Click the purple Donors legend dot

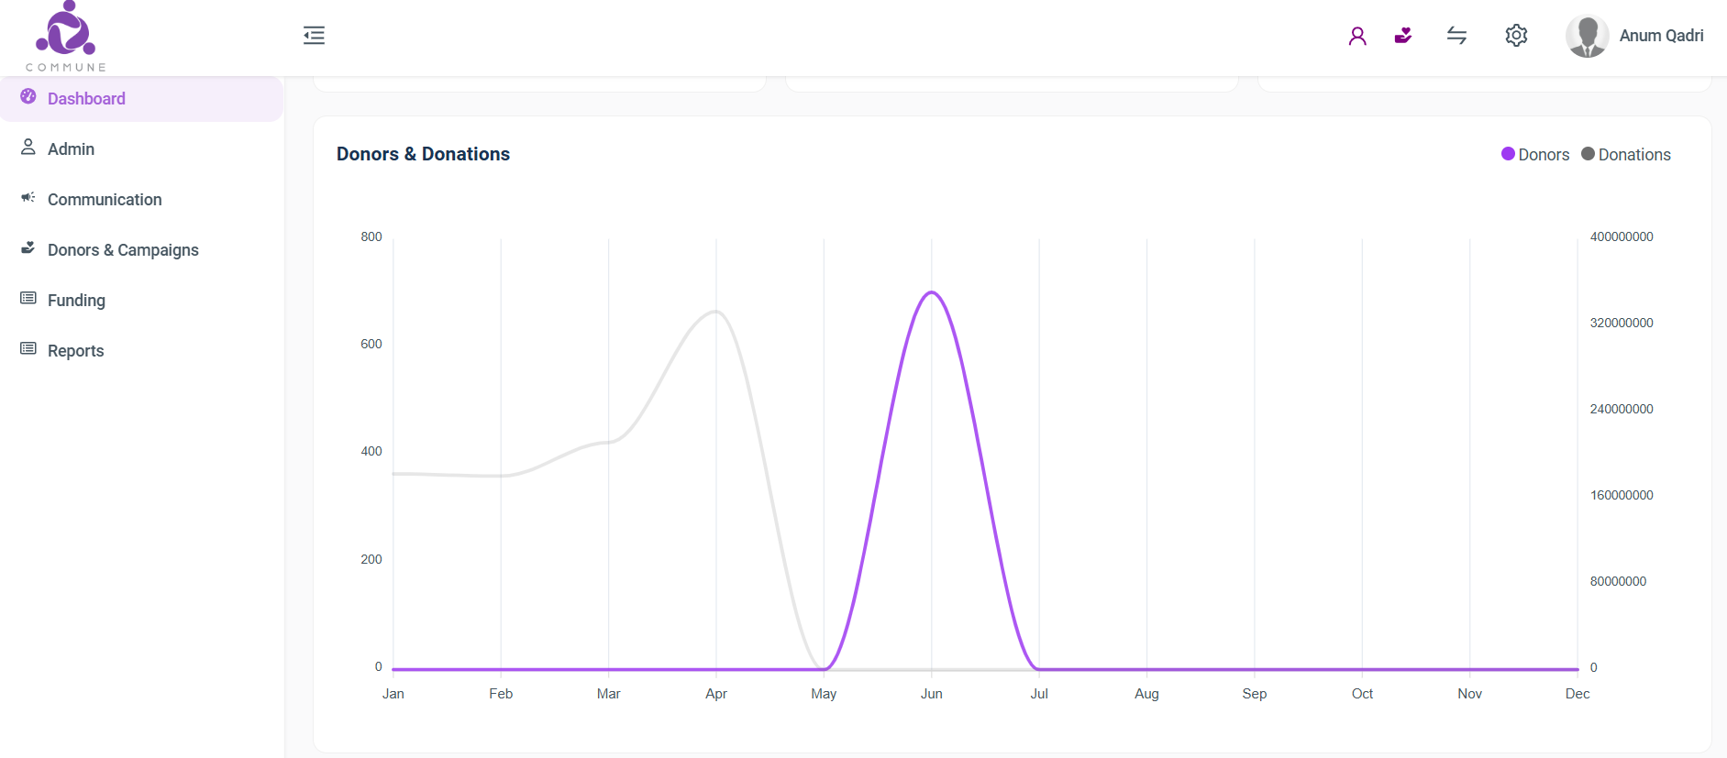[x=1508, y=154]
